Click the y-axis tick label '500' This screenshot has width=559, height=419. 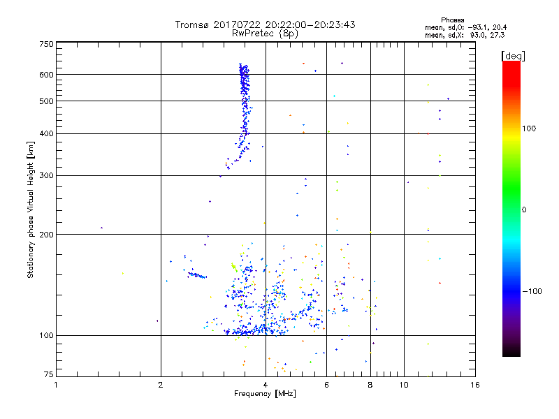coord(46,101)
